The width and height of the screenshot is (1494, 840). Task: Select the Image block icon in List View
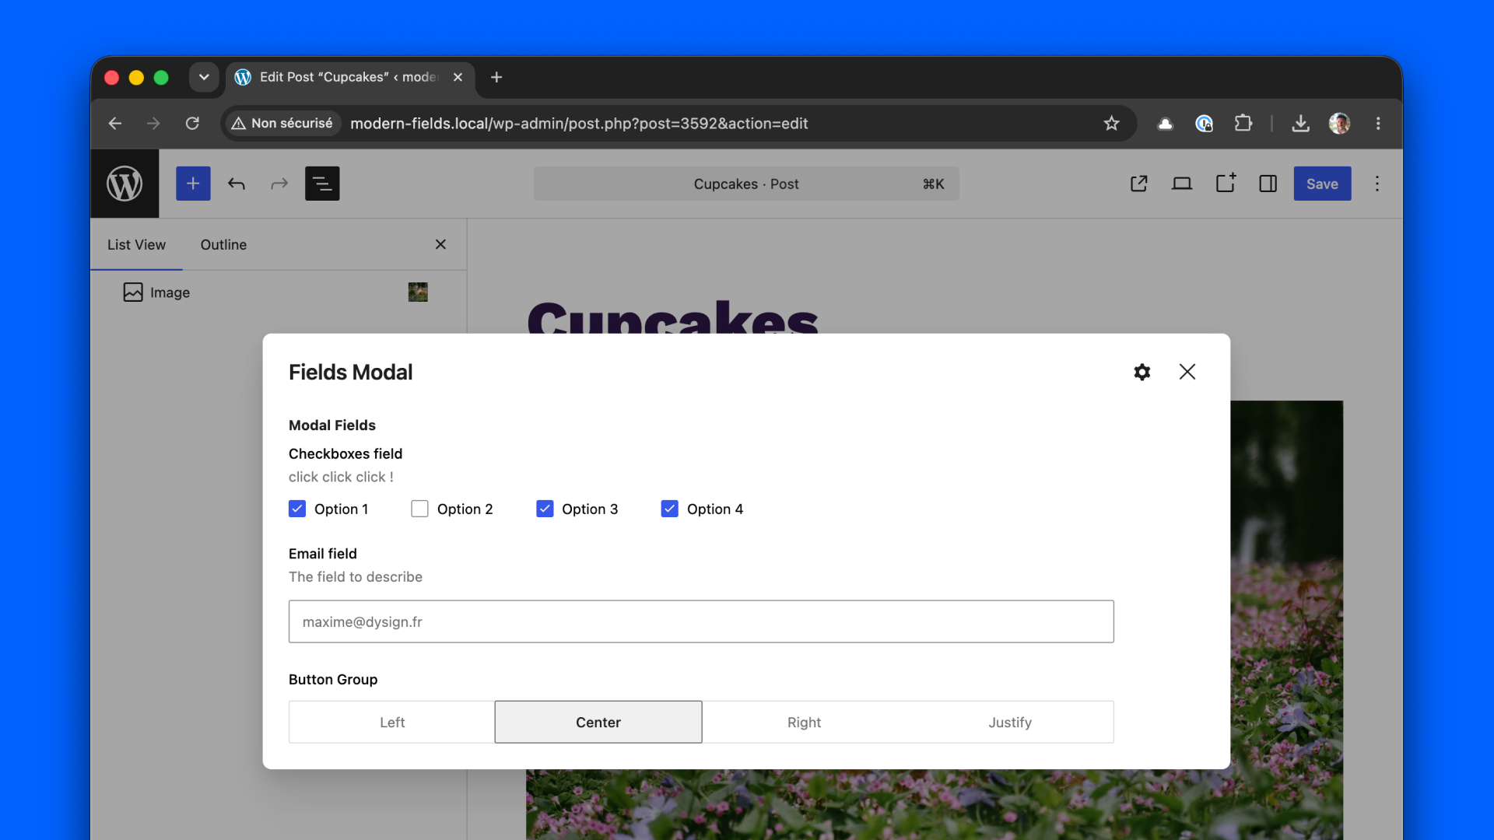coord(133,292)
